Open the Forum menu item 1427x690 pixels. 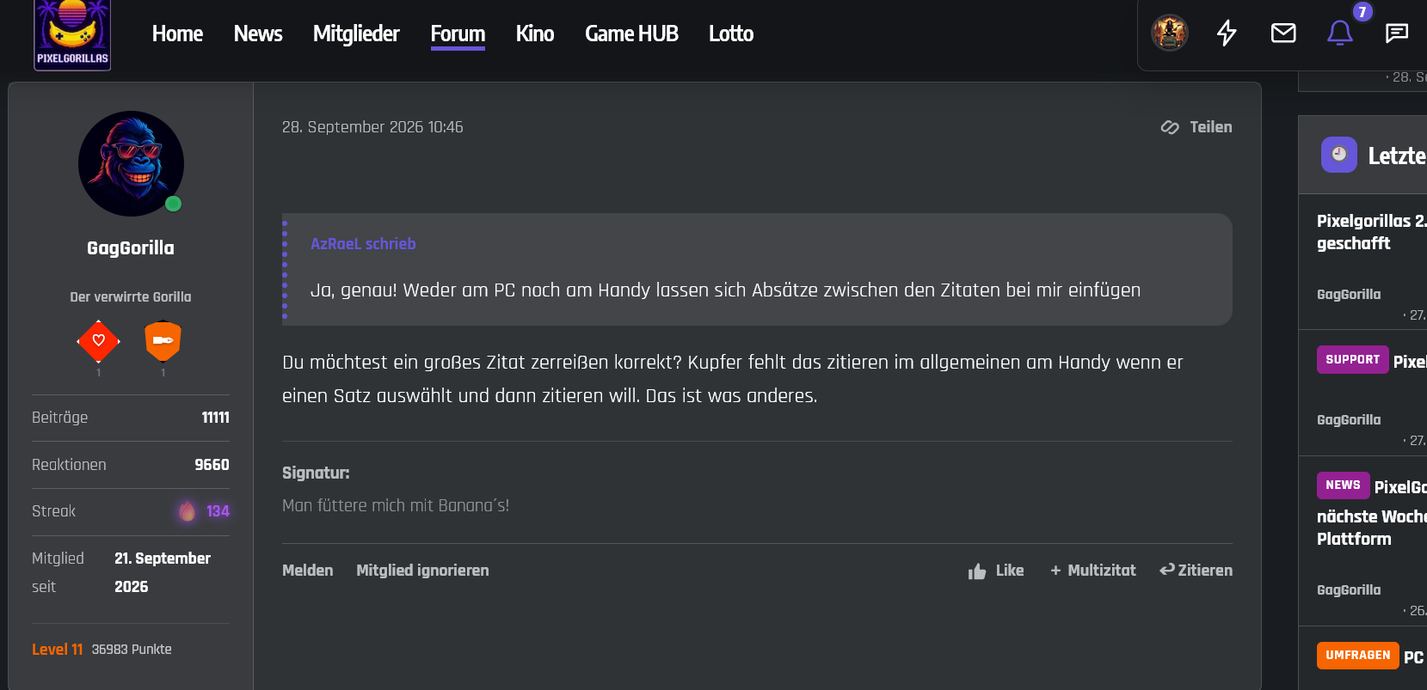coord(458,34)
